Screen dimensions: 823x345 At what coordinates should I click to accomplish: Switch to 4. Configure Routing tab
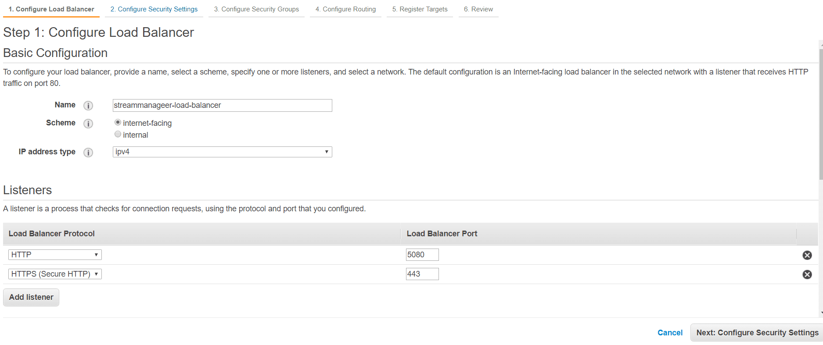click(x=345, y=9)
